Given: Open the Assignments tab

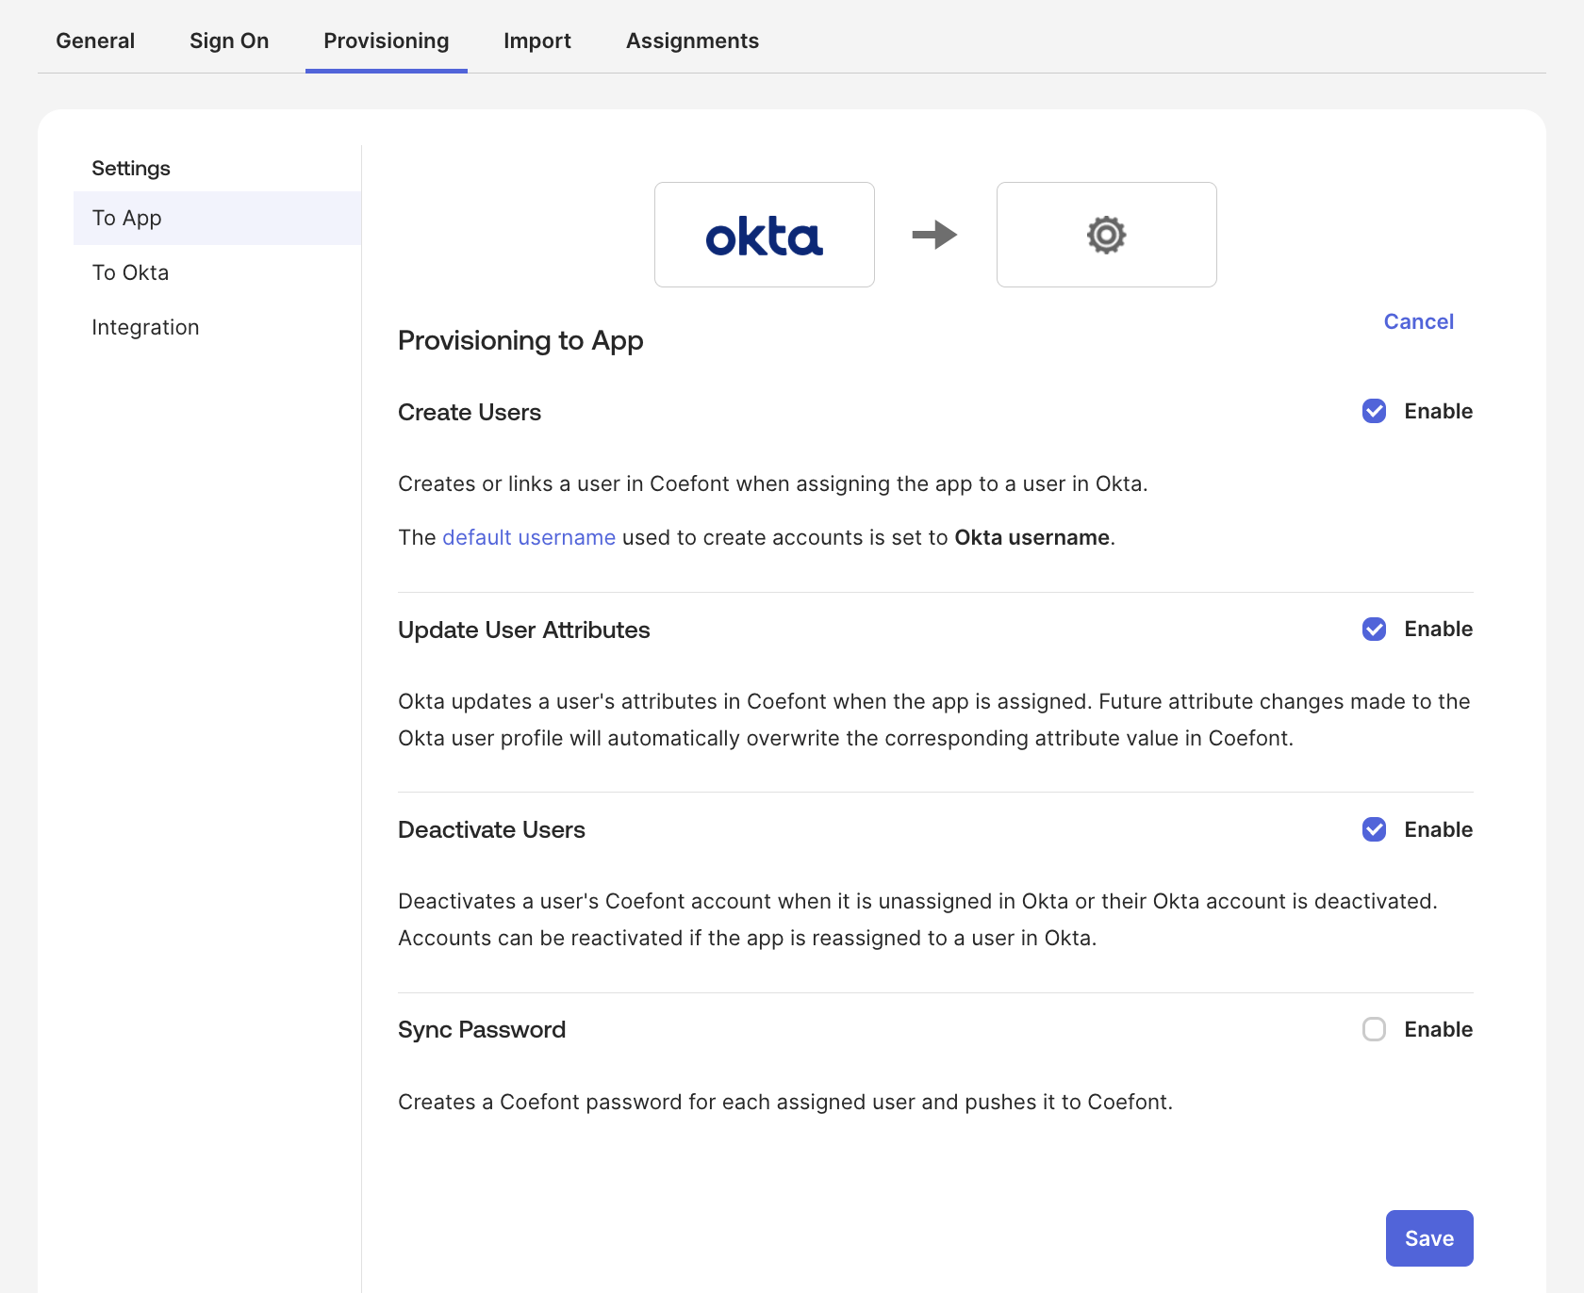Looking at the screenshot, I should tap(693, 41).
